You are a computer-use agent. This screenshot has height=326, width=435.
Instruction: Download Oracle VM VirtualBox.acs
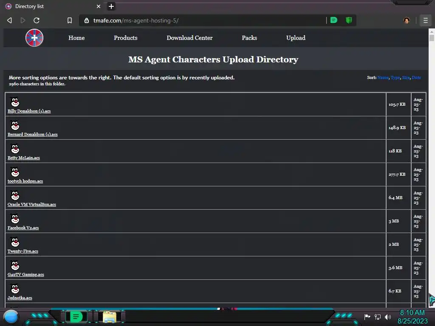coord(31,204)
